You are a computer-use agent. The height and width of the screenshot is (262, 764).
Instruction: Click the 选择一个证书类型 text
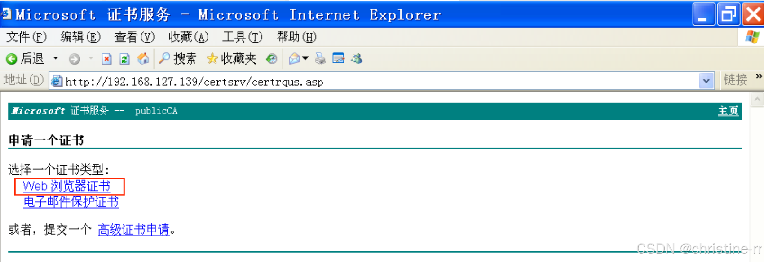59,170
